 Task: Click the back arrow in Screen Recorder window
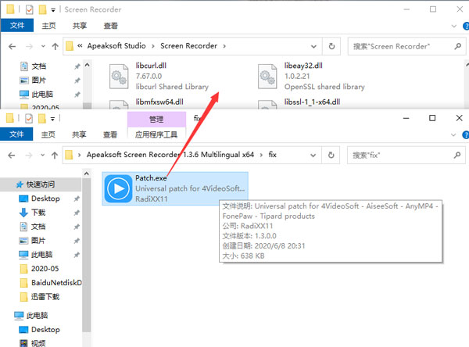(x=10, y=45)
